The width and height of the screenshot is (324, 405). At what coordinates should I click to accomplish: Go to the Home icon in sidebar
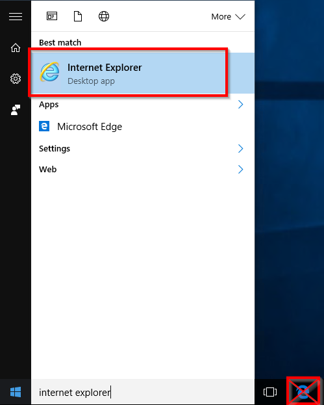16,47
